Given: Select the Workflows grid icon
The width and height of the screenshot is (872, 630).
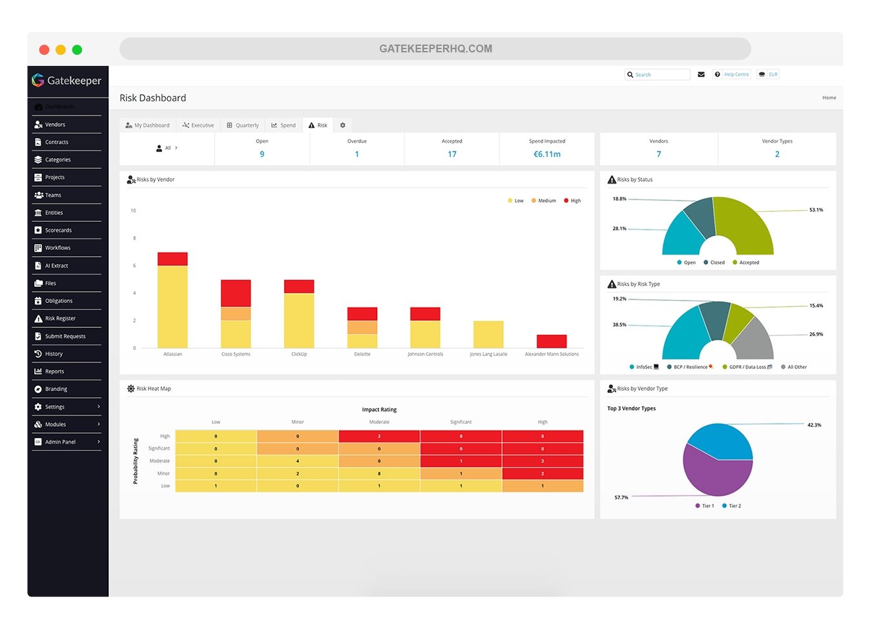Looking at the screenshot, I should (x=38, y=248).
